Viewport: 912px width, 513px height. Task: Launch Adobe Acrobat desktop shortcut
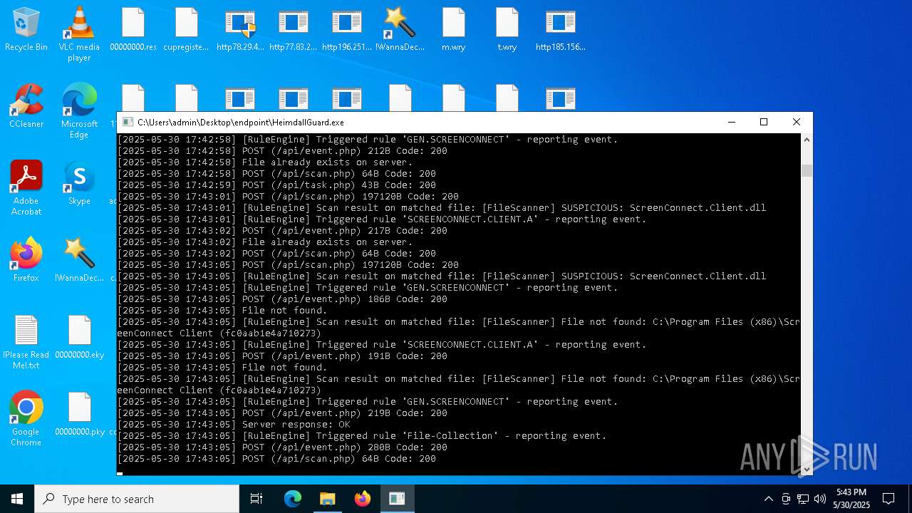point(26,187)
